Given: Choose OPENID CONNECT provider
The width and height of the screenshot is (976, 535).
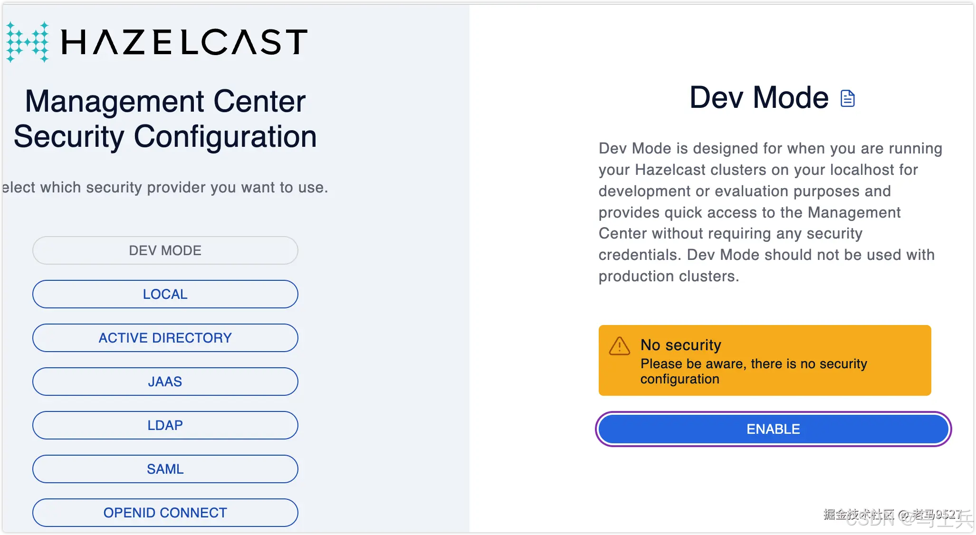Looking at the screenshot, I should coord(165,512).
